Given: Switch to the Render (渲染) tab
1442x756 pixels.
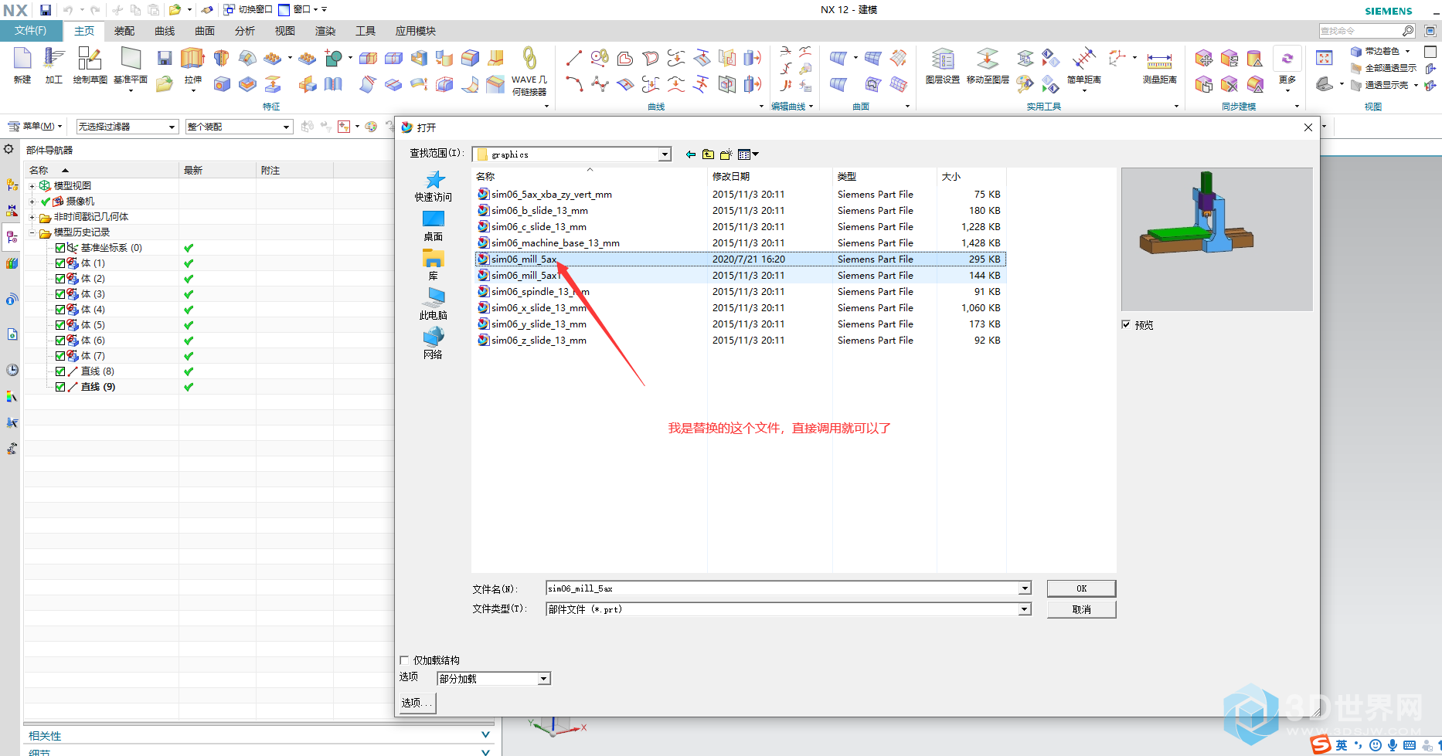Looking at the screenshot, I should coord(325,31).
